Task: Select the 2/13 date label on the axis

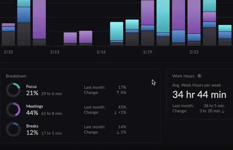Action: [x=55, y=52]
